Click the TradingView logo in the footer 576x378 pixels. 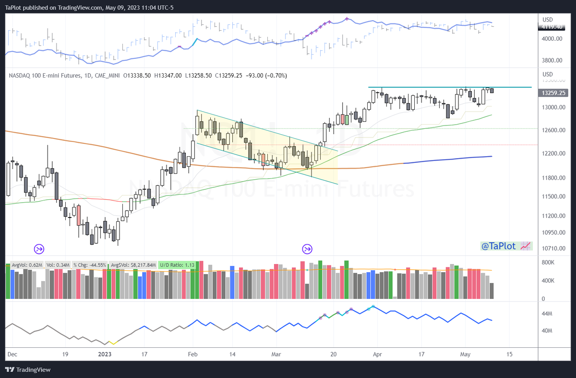9,370
